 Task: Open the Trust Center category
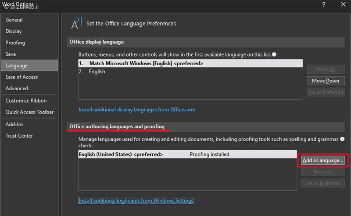pos(19,135)
